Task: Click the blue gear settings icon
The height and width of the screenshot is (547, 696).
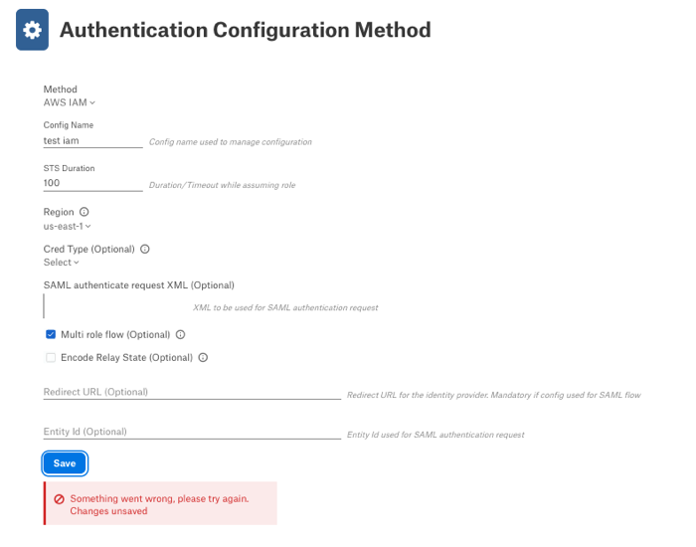Action: coord(32,30)
